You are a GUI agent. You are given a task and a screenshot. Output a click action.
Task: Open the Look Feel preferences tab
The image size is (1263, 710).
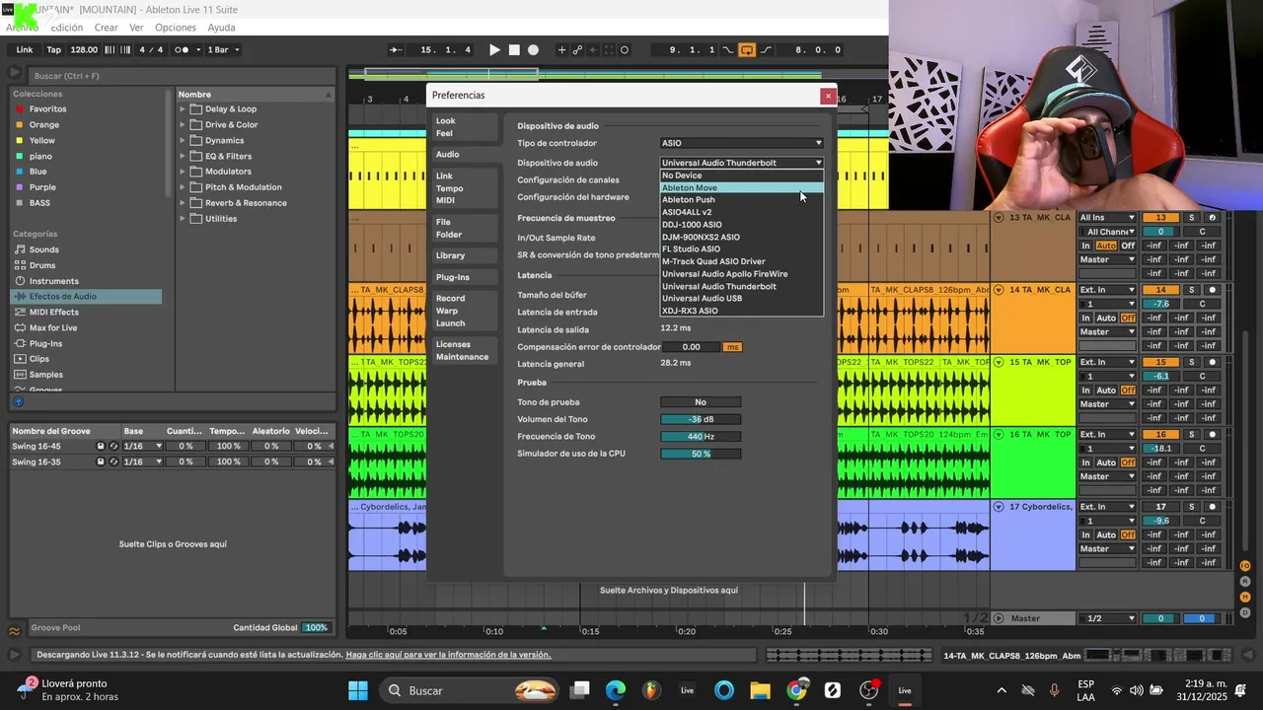[465, 127]
